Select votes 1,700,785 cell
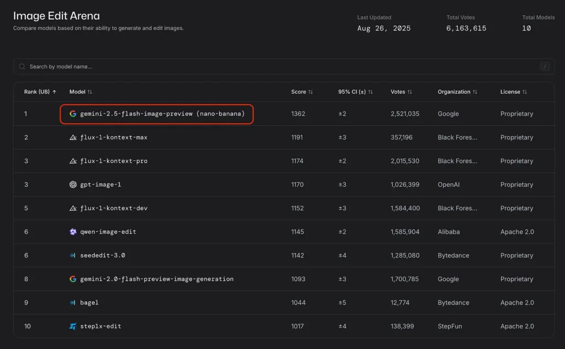The width and height of the screenshot is (565, 349). pos(404,279)
